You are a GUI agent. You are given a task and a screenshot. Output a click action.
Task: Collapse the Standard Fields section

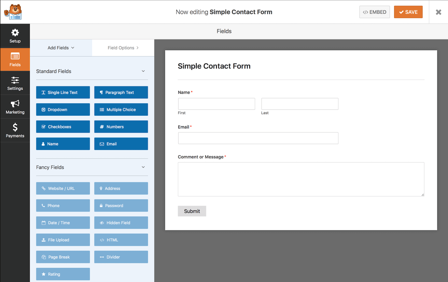tap(143, 71)
